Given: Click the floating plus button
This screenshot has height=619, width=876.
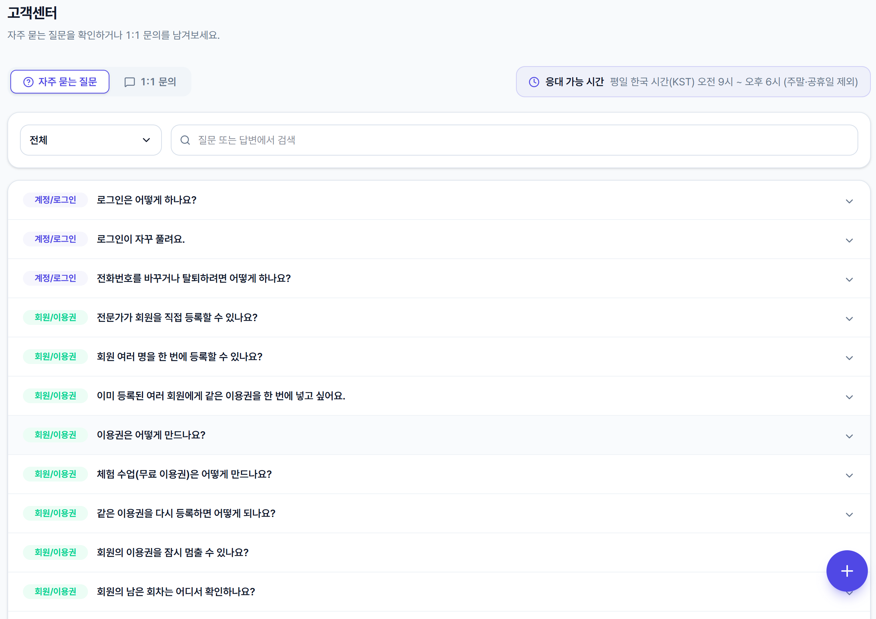Looking at the screenshot, I should (847, 571).
